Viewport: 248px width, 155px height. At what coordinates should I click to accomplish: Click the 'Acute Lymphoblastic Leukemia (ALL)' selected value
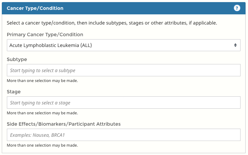click(x=51, y=45)
